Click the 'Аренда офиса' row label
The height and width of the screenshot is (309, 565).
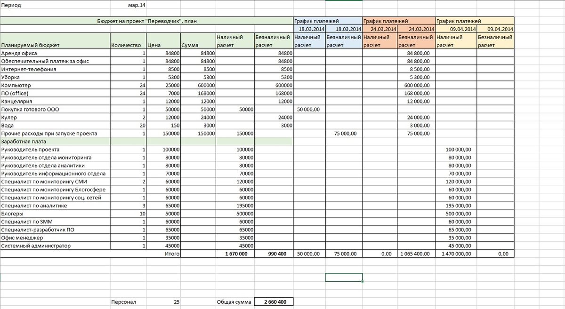[55, 53]
